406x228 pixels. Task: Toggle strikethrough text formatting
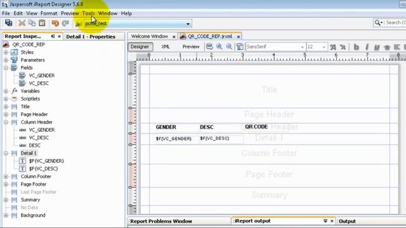point(387,47)
